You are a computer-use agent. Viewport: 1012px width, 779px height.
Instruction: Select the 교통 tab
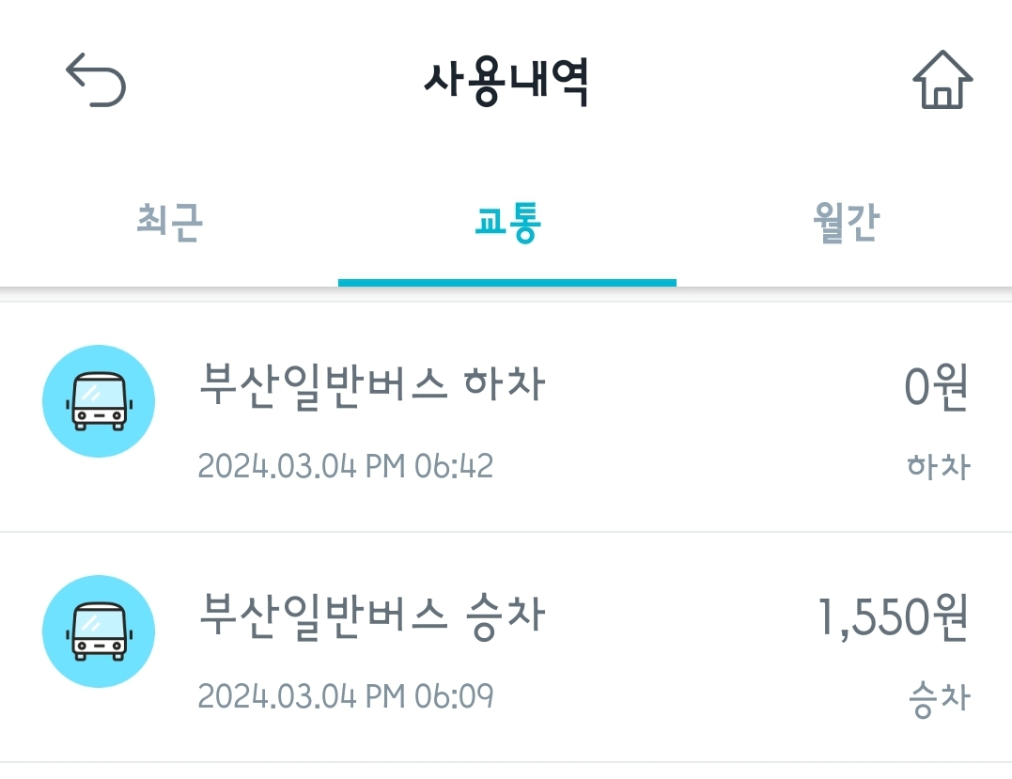(x=507, y=224)
